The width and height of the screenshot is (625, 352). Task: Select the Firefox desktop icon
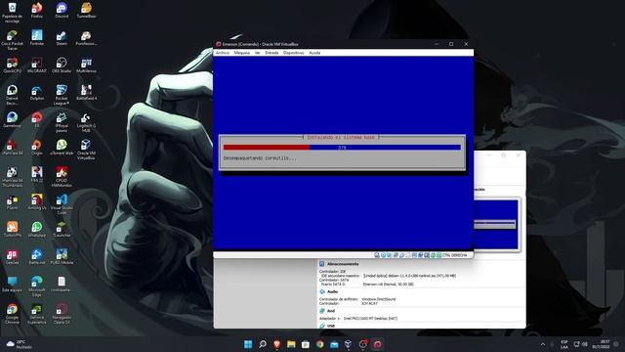point(37,11)
